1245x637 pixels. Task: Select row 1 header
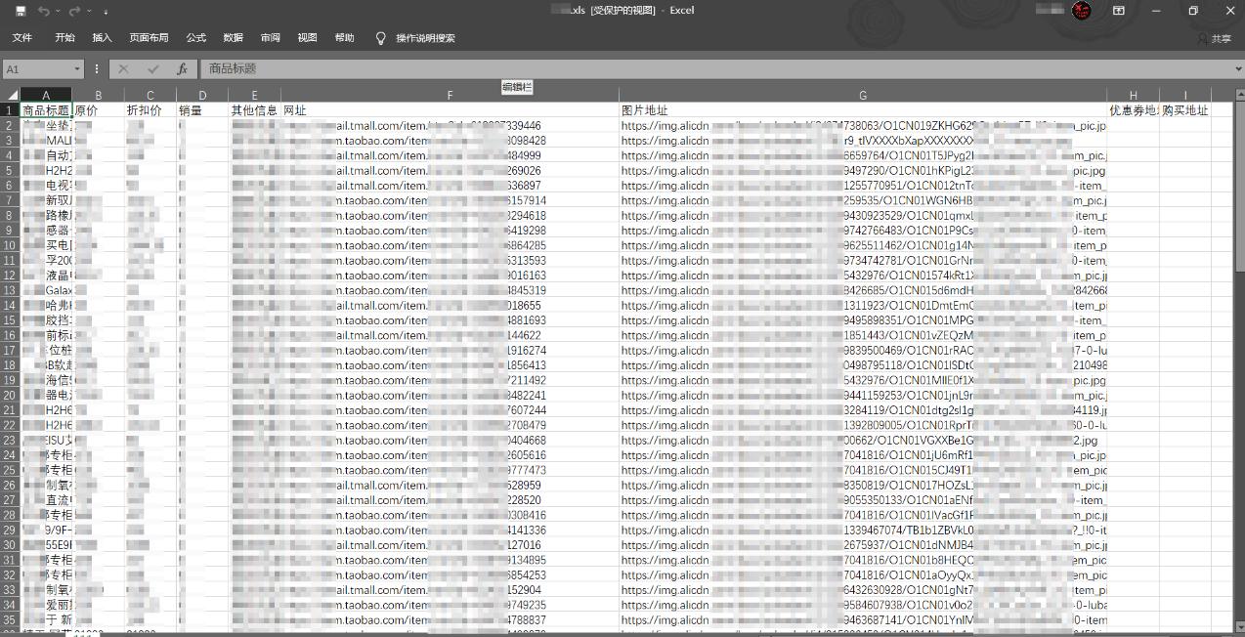[10, 110]
